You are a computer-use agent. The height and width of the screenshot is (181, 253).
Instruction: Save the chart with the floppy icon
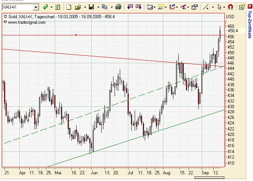[x=91, y=7]
